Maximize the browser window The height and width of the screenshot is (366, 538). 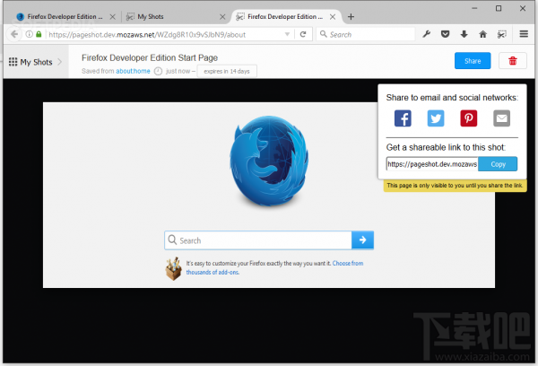[499, 8]
